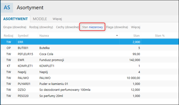Click the EWR symbol cell

click(x=21, y=60)
